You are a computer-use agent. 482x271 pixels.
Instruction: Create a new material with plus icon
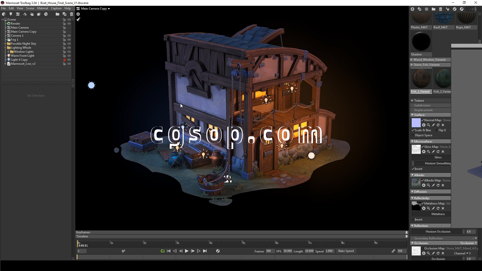[x=412, y=9]
